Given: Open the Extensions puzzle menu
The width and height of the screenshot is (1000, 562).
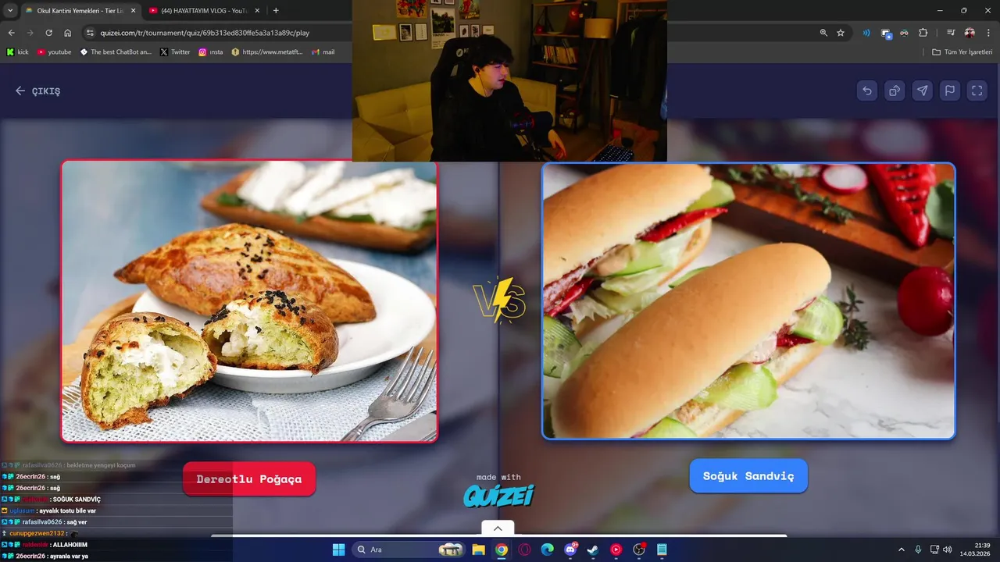Looking at the screenshot, I should click(x=923, y=33).
